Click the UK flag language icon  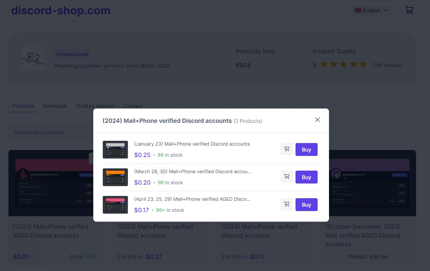point(358,10)
